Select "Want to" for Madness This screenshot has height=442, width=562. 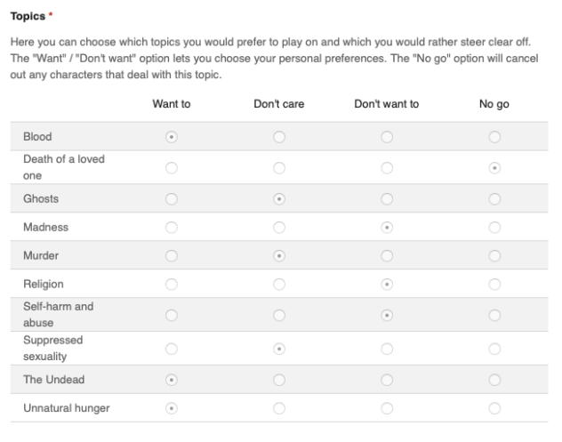click(x=172, y=227)
